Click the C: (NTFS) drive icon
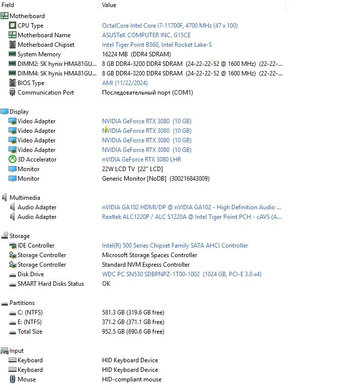The image size is (356, 390). point(13,313)
